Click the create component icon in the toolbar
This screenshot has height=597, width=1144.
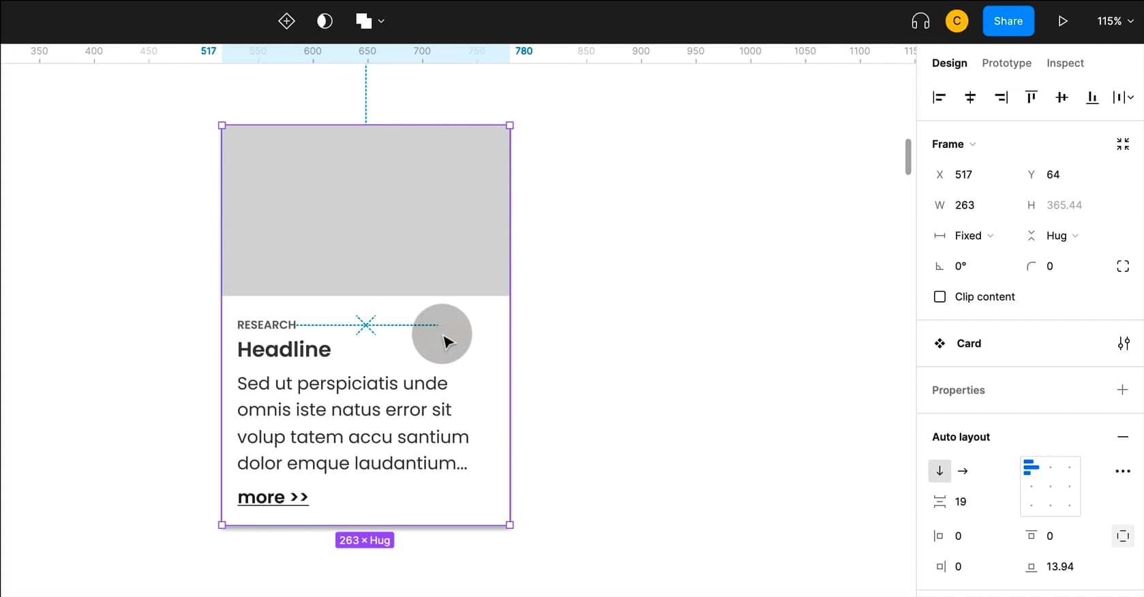(286, 21)
